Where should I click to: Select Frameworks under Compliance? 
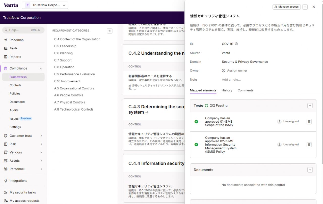(x=23, y=77)
